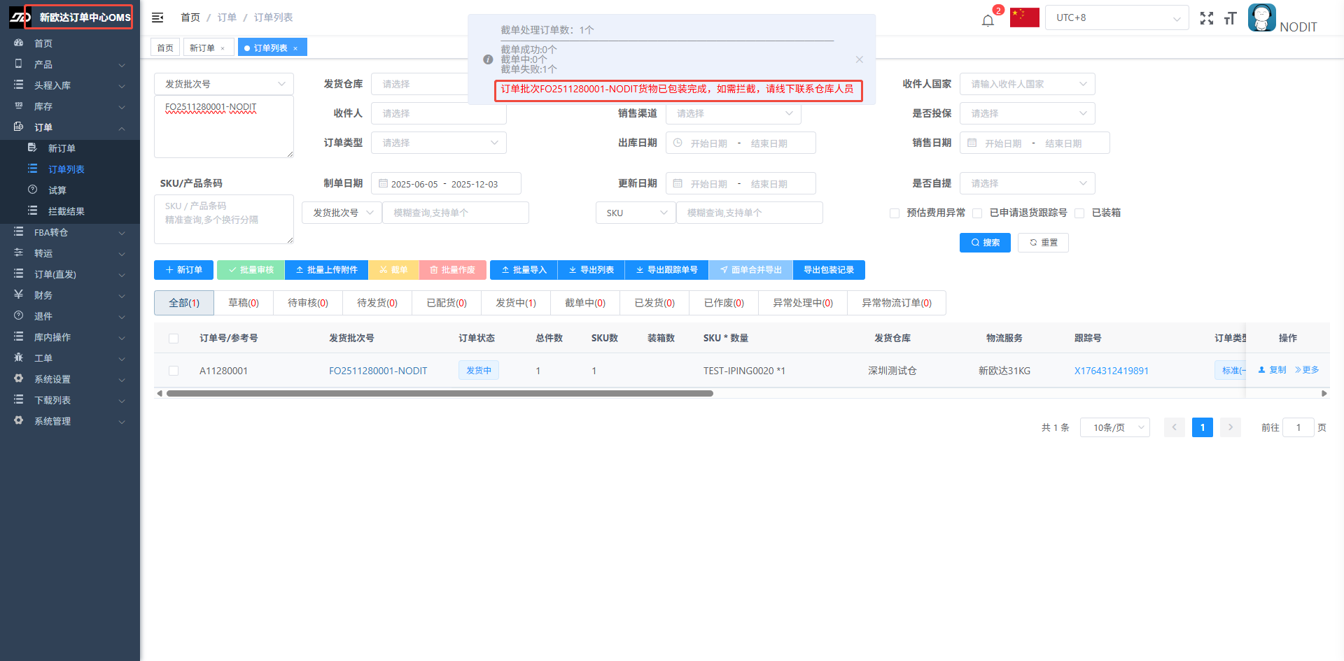Open the font size adjustment icon
The height and width of the screenshot is (661, 1344).
[1230, 18]
